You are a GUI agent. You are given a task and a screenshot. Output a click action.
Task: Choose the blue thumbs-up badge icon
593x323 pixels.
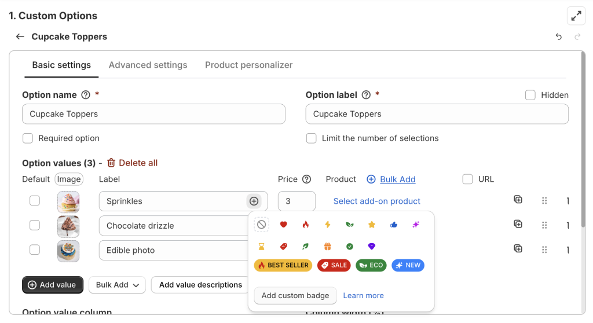click(x=394, y=225)
